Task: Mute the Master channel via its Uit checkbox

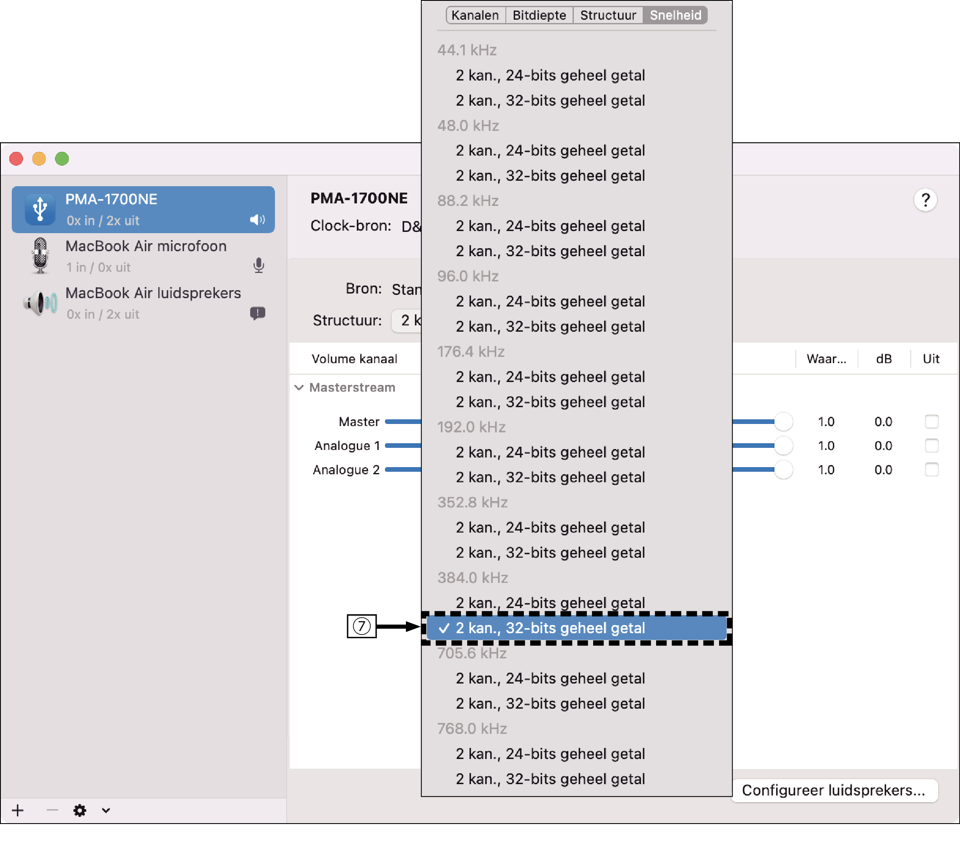Action: (932, 421)
